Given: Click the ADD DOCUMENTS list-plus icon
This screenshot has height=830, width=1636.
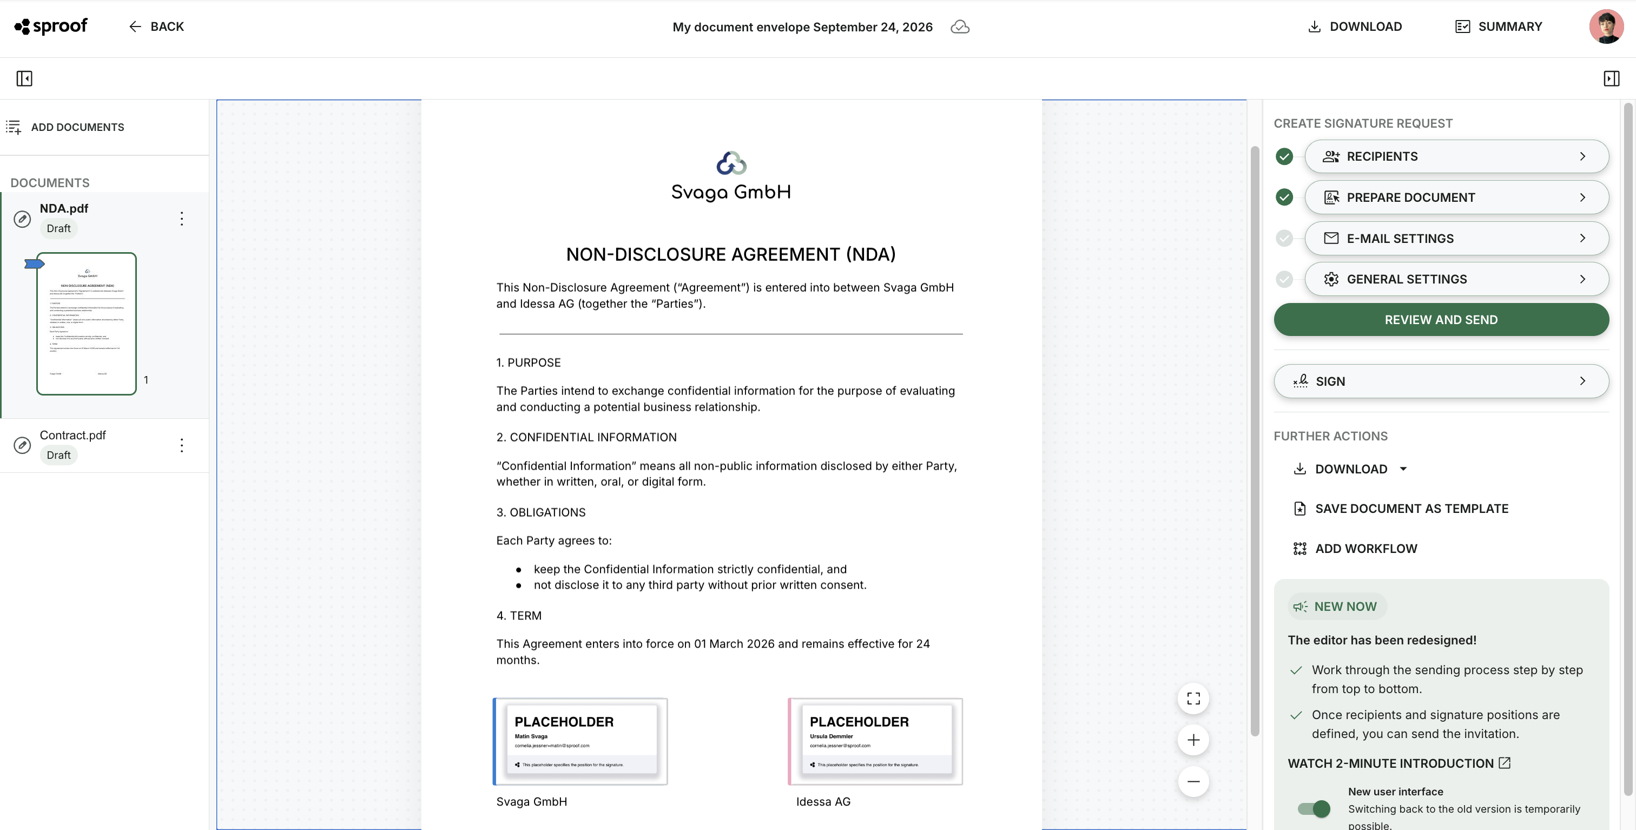Looking at the screenshot, I should (x=14, y=127).
